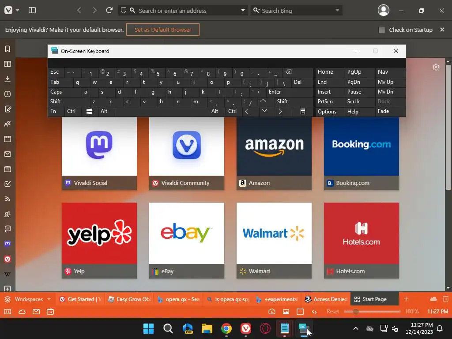Open the Feeds panel RSS icon
Screen dimensions: 452x339
pyautogui.click(x=8, y=199)
